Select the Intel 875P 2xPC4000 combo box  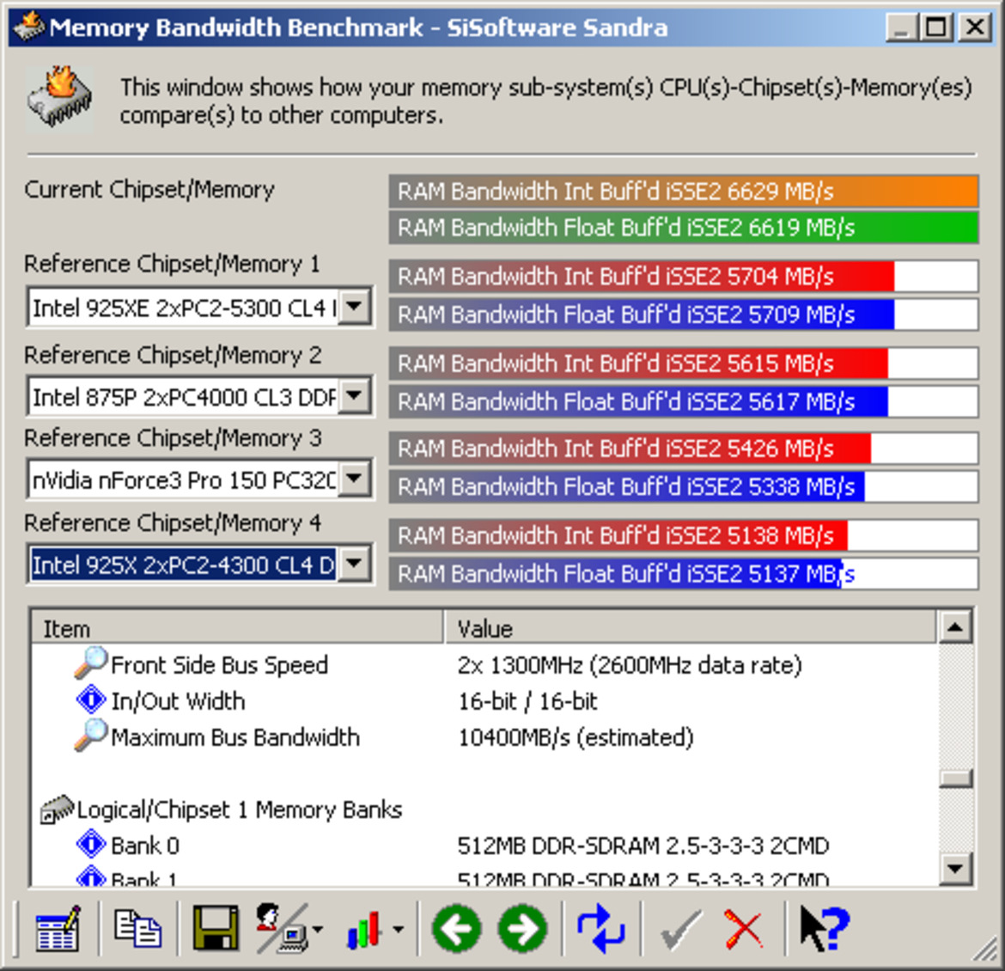[x=199, y=396]
